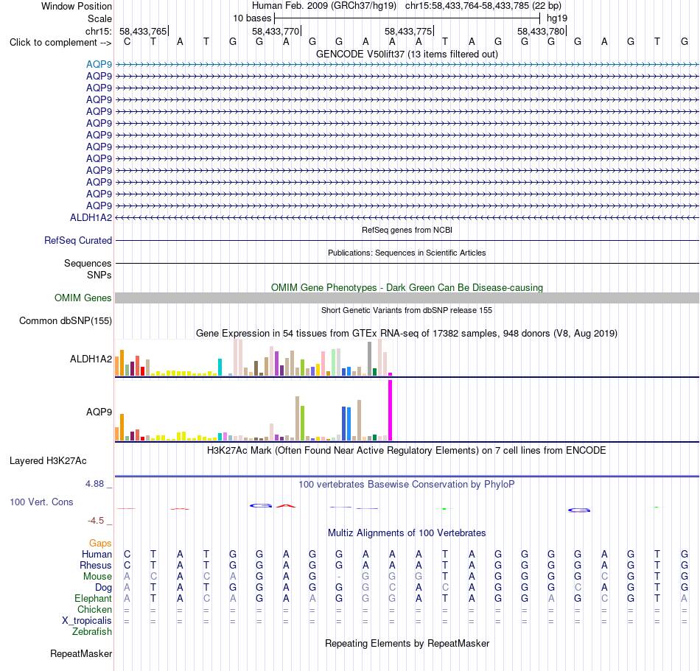This screenshot has height=671, width=700.
Task: Click the gray OMIM Genes item bar
Action: pyautogui.click(x=407, y=298)
